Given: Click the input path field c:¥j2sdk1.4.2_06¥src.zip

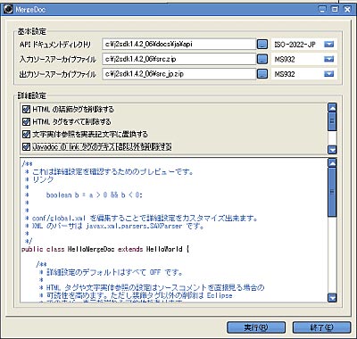Looking at the screenshot, I should coord(178,59).
